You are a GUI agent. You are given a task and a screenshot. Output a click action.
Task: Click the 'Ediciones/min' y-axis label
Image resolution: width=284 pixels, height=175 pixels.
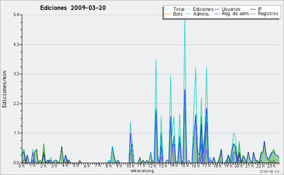pos(4,89)
